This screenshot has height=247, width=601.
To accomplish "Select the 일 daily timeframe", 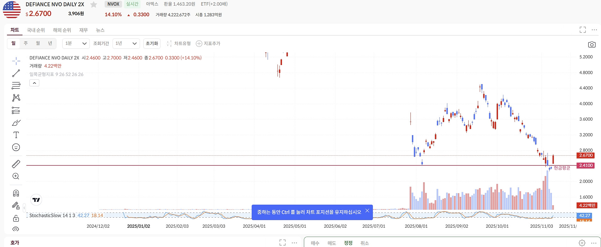I will click(x=13, y=43).
